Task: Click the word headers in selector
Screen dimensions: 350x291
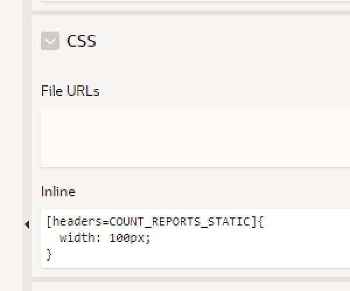Action: (78, 221)
